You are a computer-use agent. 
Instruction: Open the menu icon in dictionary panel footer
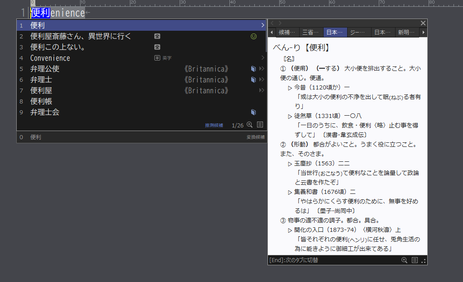[415, 260]
